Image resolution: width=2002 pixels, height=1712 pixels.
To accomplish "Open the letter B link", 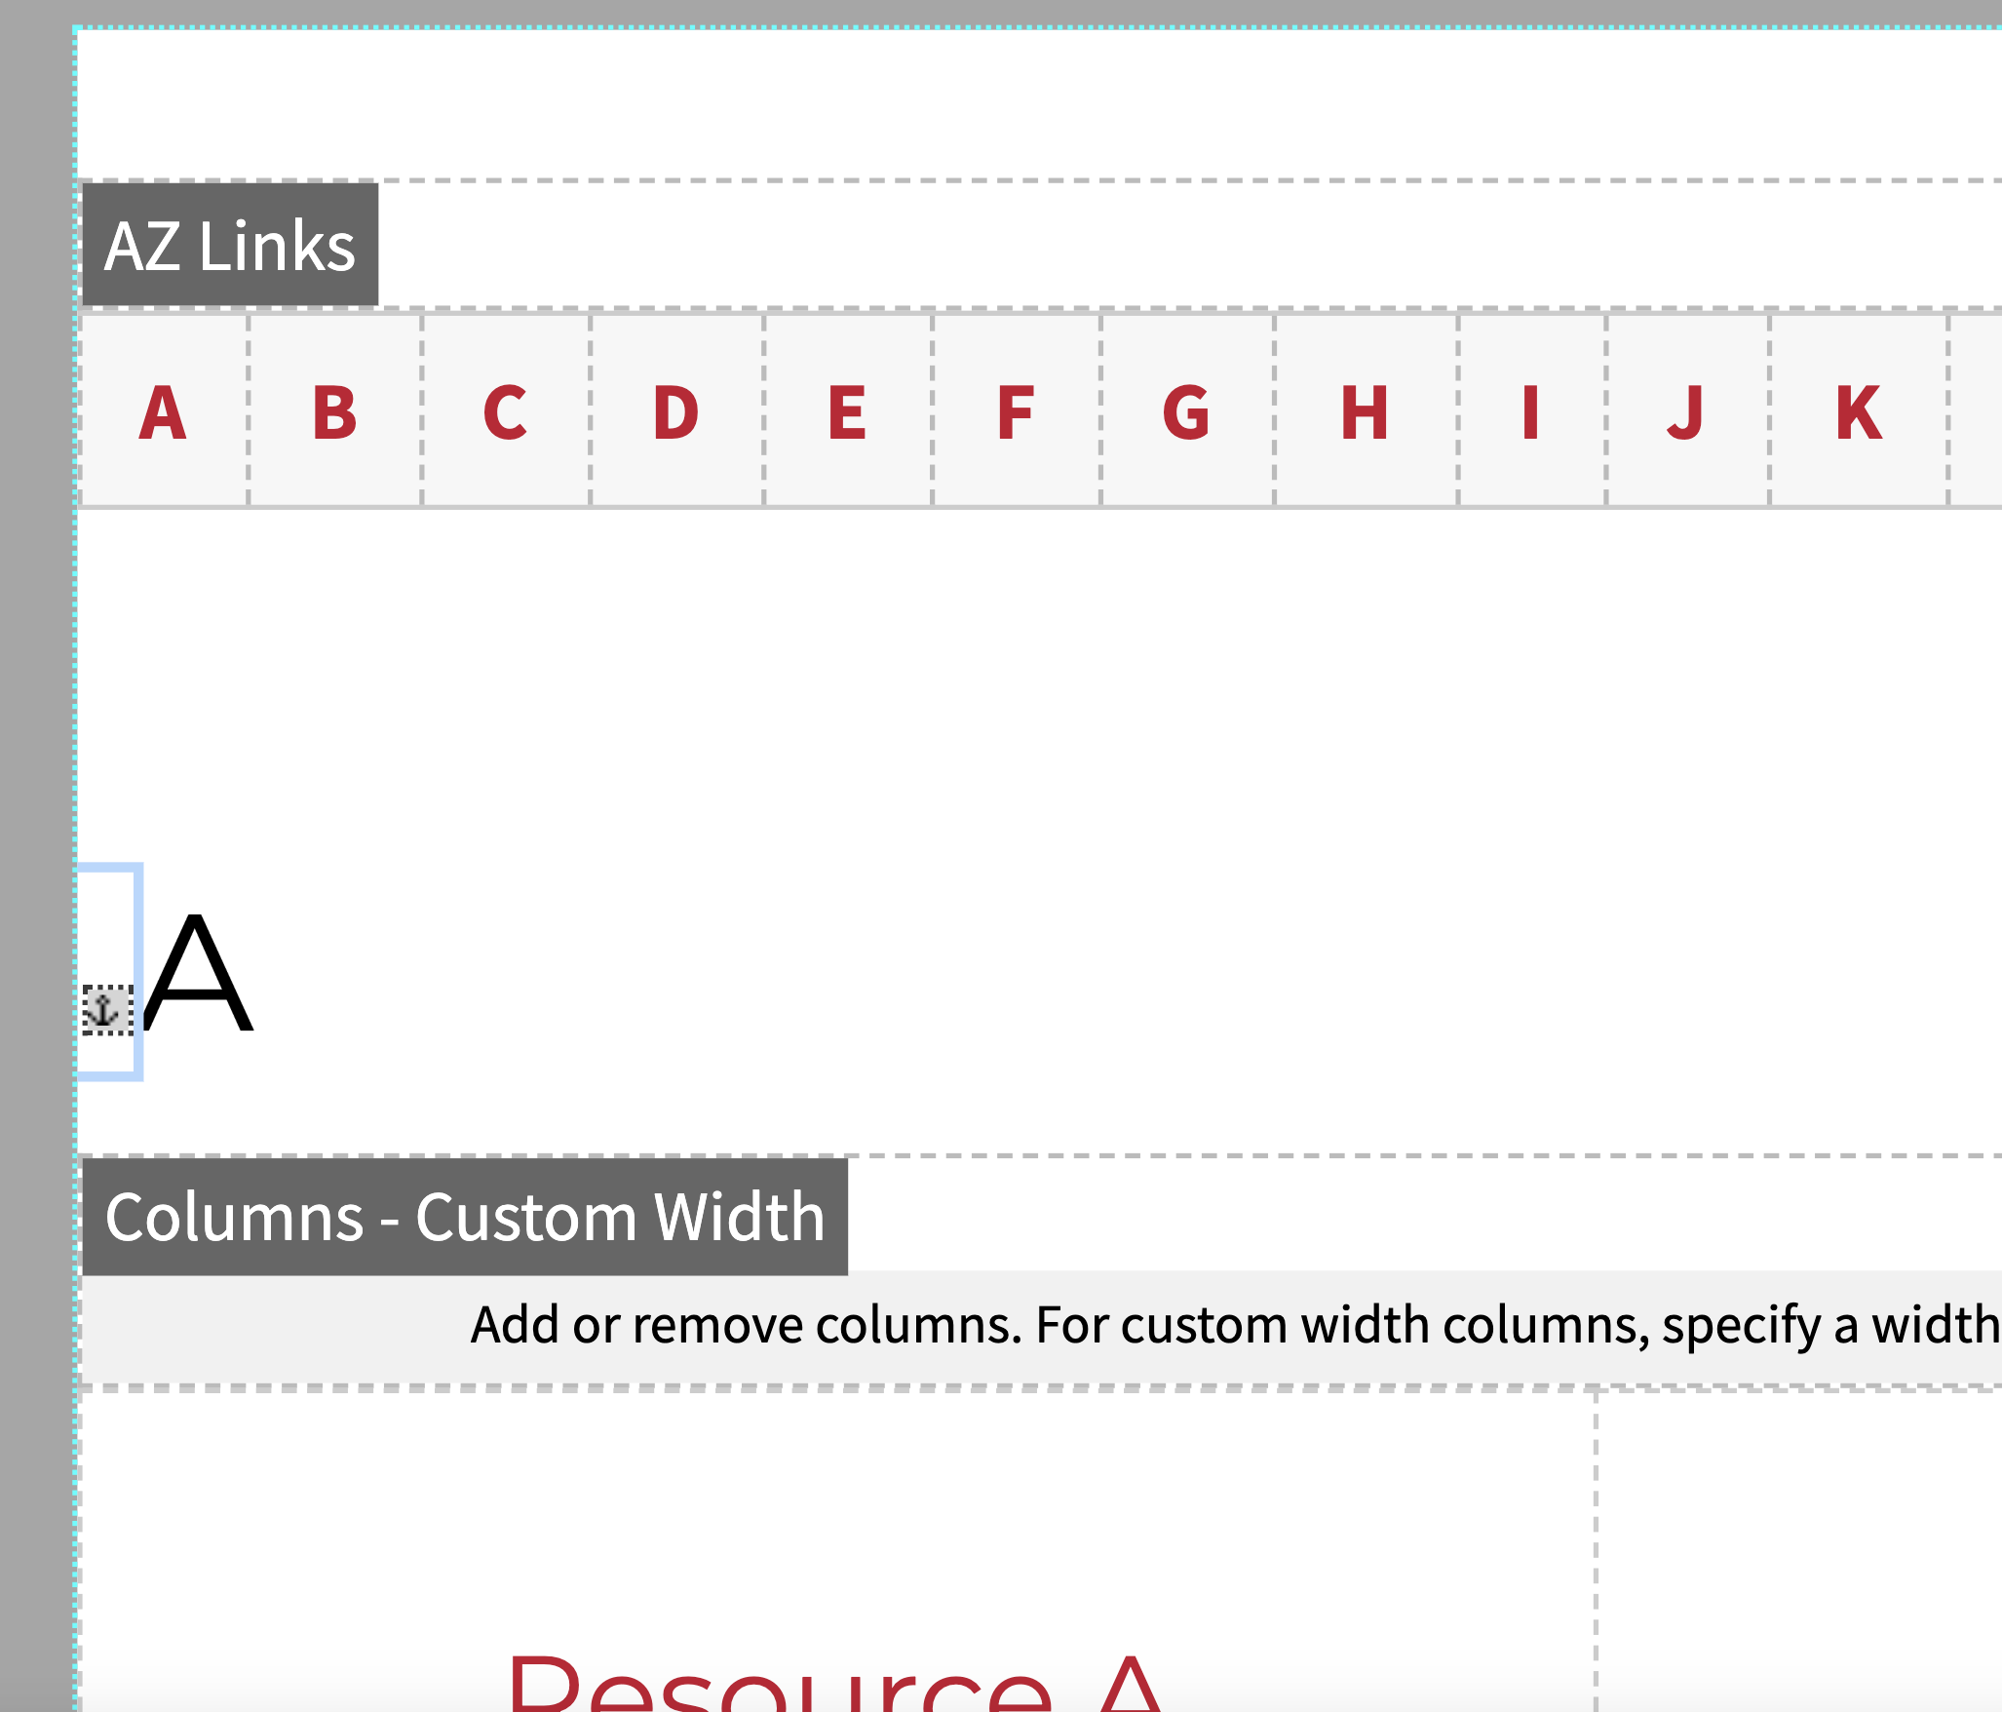I will (x=334, y=412).
